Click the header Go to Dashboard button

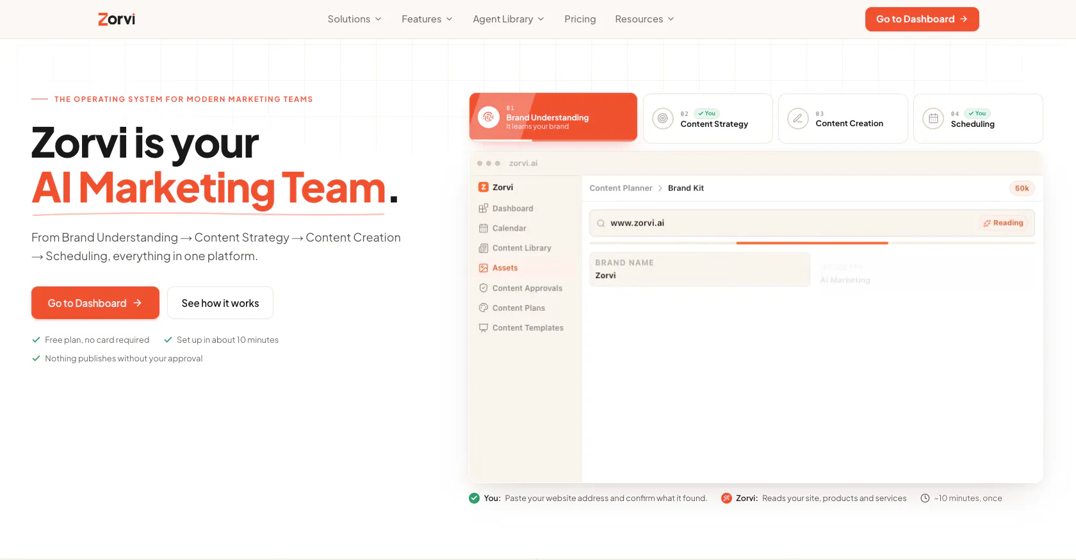click(922, 19)
